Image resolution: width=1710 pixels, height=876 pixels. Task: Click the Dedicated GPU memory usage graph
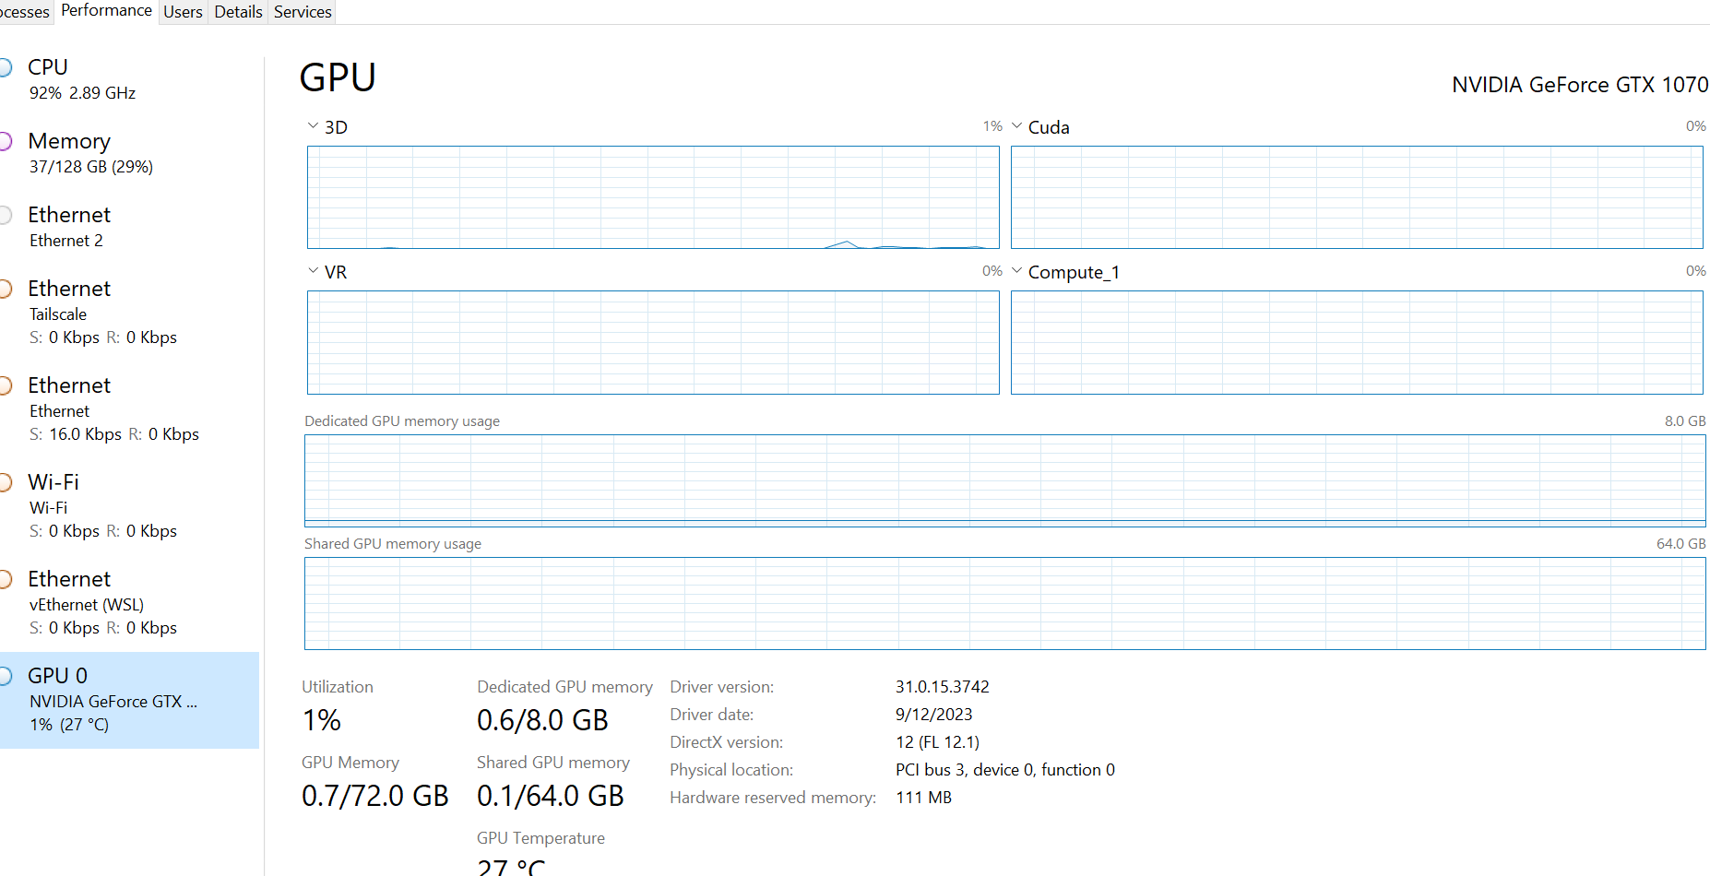1005,480
